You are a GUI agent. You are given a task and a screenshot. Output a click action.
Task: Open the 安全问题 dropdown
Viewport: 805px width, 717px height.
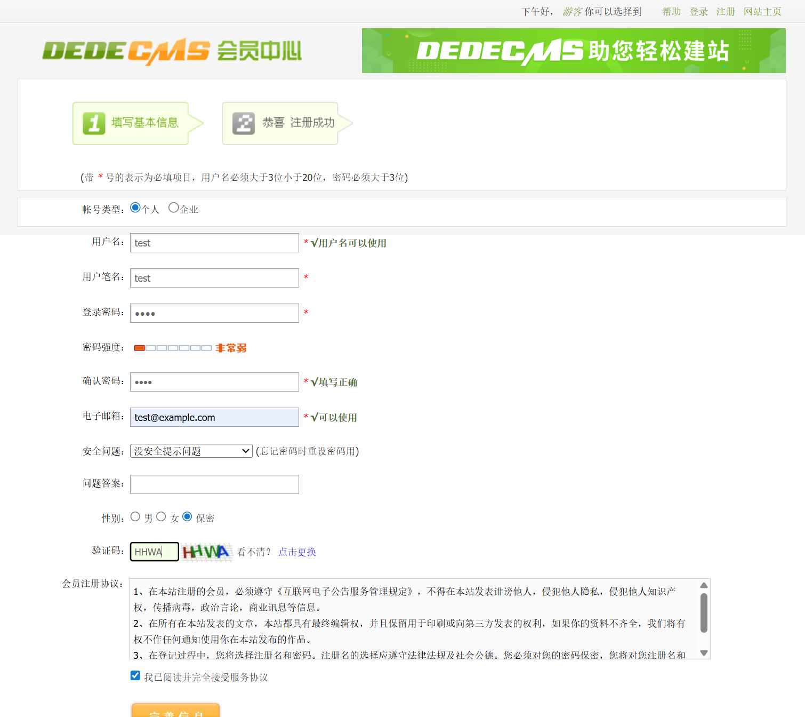point(191,451)
